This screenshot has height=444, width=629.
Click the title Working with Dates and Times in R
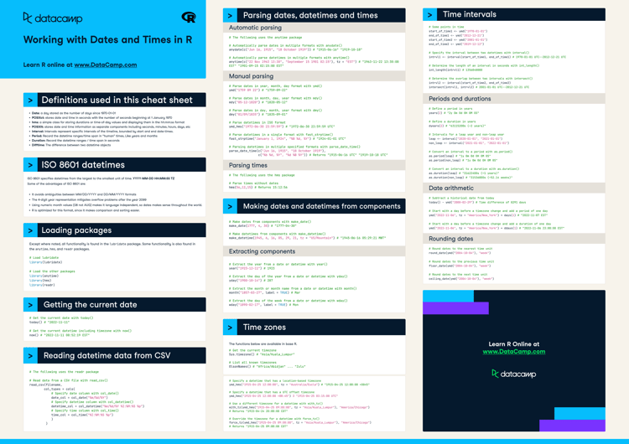coord(107,39)
